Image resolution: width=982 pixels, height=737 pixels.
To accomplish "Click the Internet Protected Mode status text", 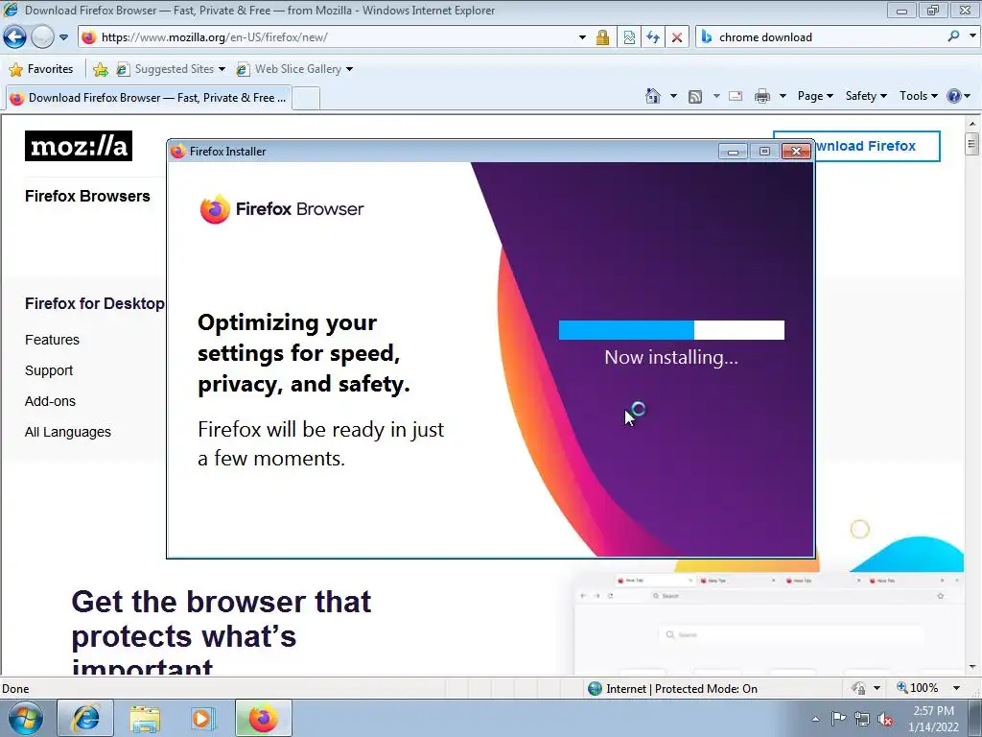I will (682, 689).
